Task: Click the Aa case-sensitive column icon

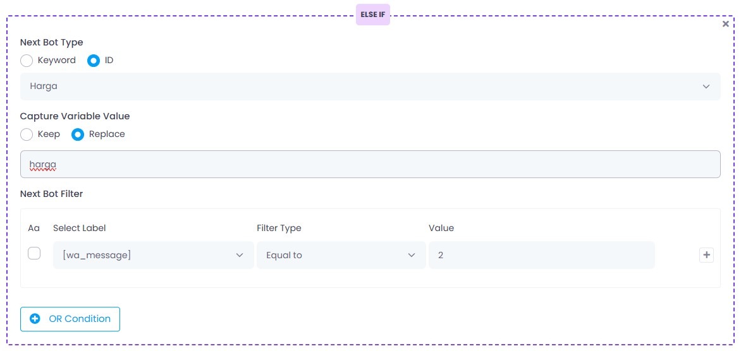Action: tap(34, 228)
